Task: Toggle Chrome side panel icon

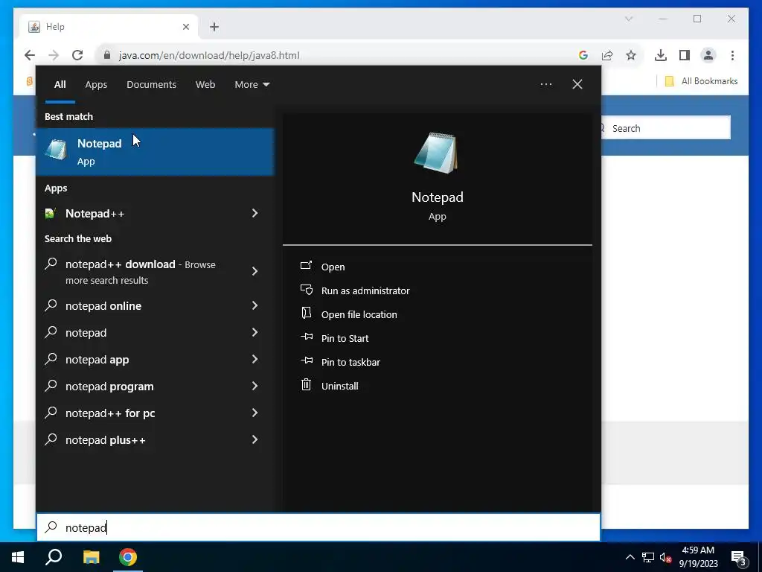Action: (x=685, y=55)
